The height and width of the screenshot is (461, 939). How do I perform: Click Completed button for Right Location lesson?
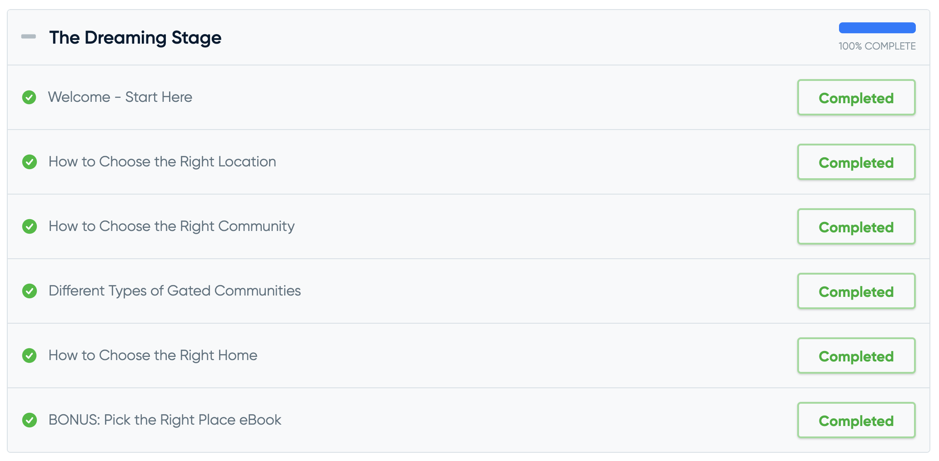tap(856, 162)
